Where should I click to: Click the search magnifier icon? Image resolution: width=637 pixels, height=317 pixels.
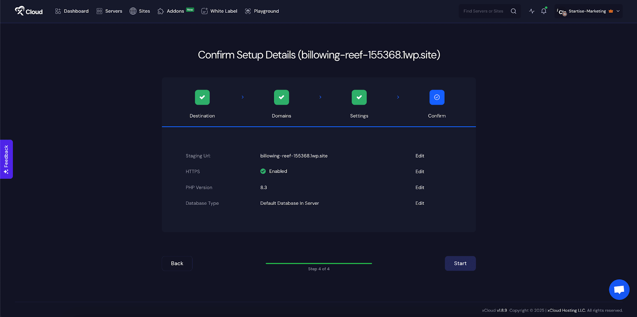coord(513,11)
